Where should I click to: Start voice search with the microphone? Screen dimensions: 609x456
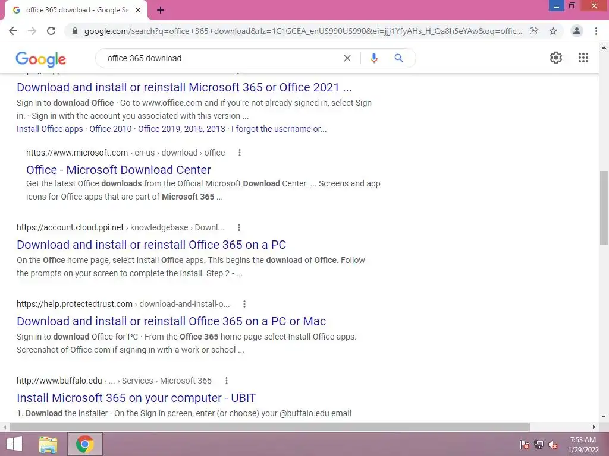(374, 58)
